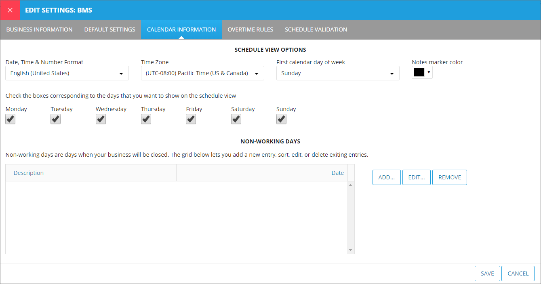Expand First calendar day of week dropdown
The width and height of the screenshot is (541, 284).
(x=338, y=74)
